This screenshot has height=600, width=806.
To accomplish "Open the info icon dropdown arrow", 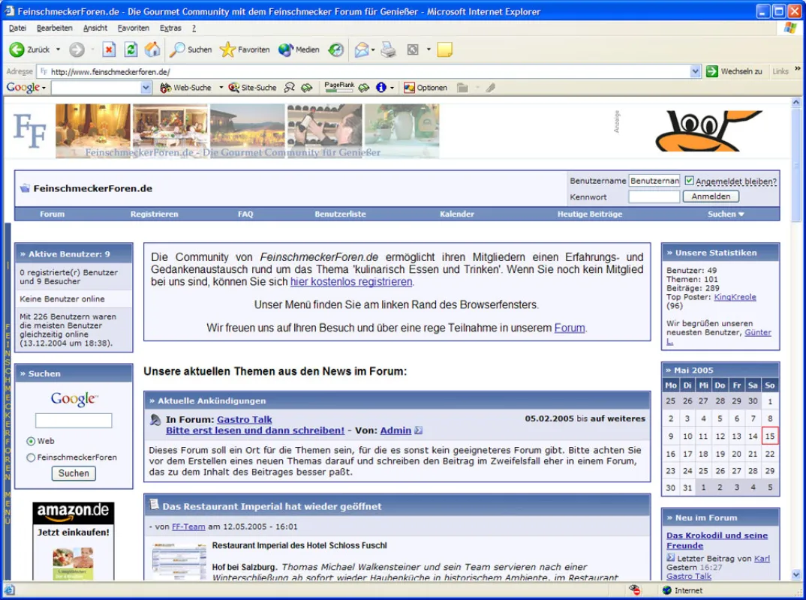I will 392,88.
